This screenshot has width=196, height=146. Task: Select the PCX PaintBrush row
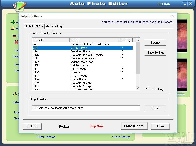click(83, 72)
